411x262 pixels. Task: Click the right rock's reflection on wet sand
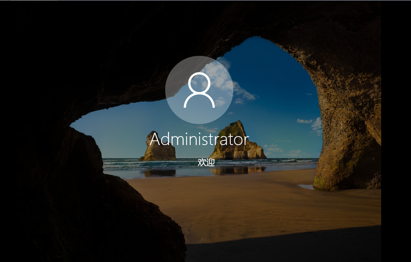pos(238,171)
